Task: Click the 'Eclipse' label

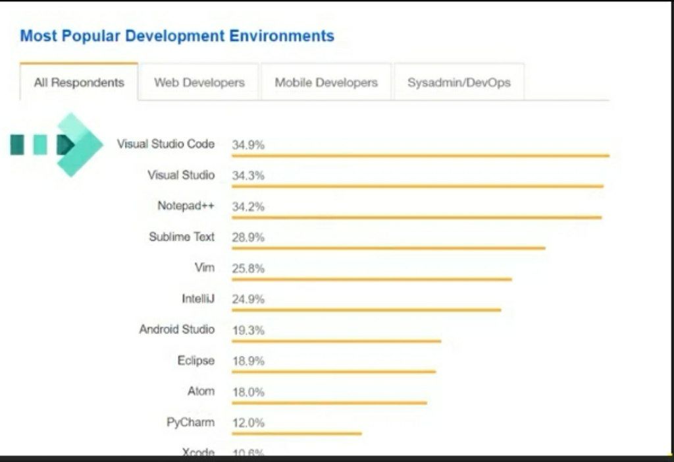Action: click(x=195, y=361)
